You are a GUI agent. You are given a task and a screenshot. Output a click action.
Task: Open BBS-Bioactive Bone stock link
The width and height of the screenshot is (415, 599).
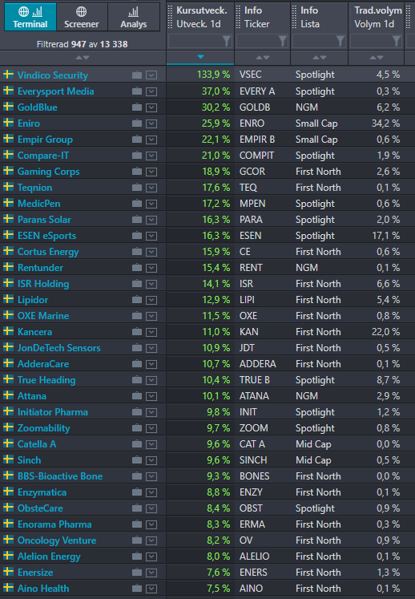(60, 476)
